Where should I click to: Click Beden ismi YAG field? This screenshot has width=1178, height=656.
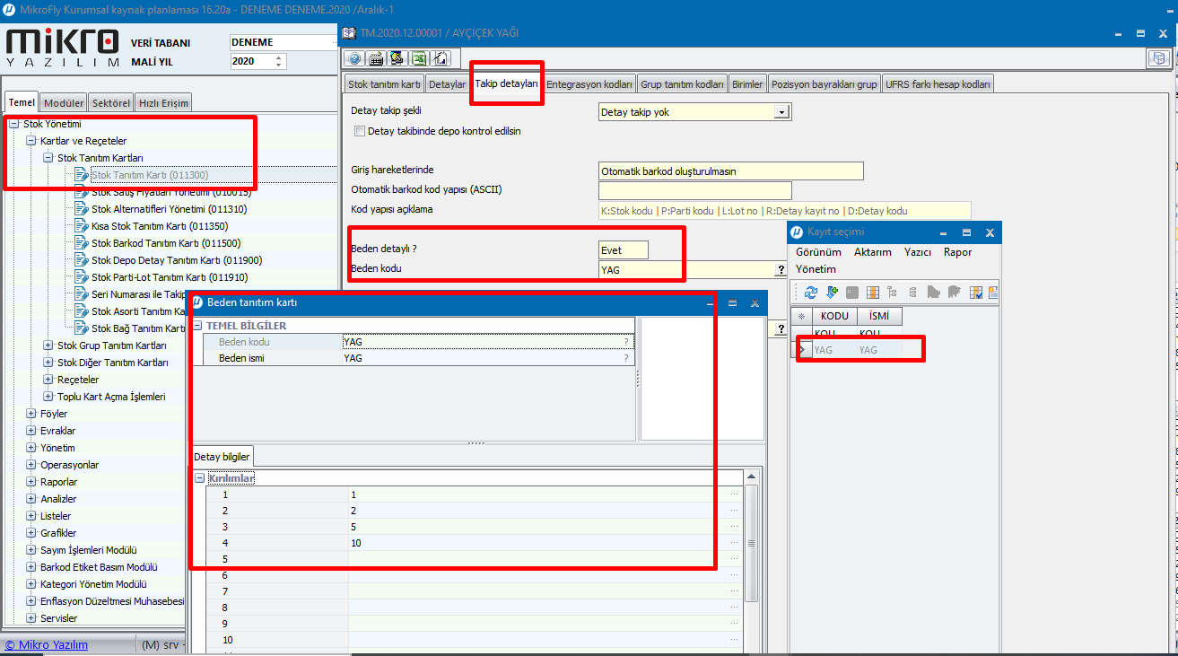pyautogui.click(x=489, y=358)
